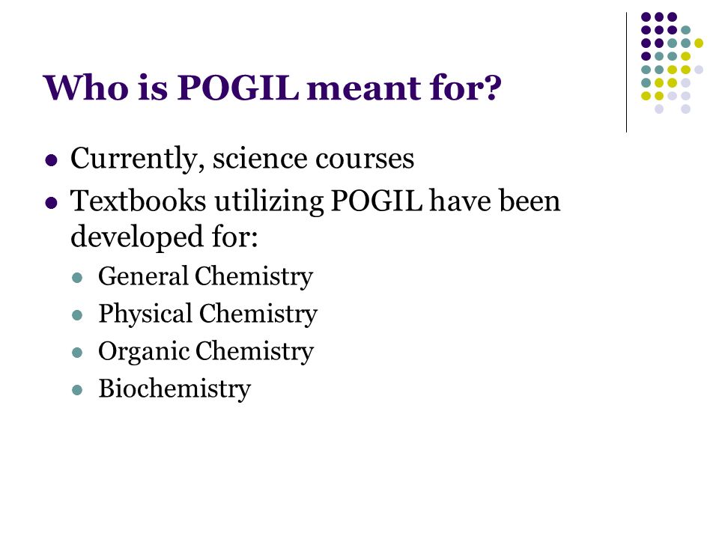Screen dimensions: 719x539
Task: Select the 'Biochemistry' sub-bullet
Action: pos(175,389)
